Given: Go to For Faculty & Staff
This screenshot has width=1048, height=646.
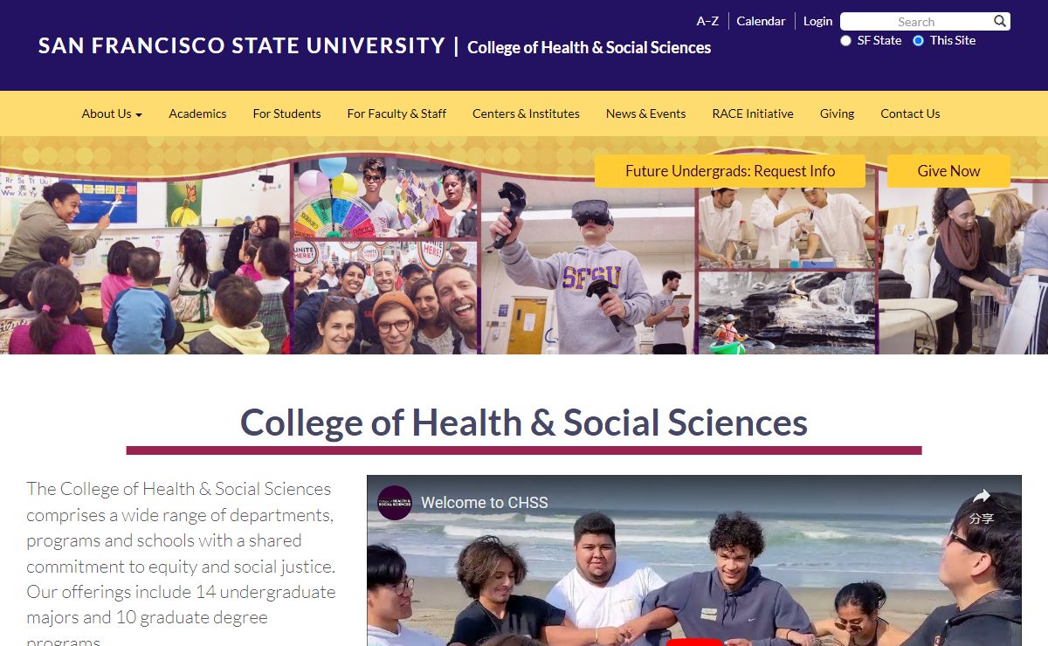Looking at the screenshot, I should (x=396, y=113).
